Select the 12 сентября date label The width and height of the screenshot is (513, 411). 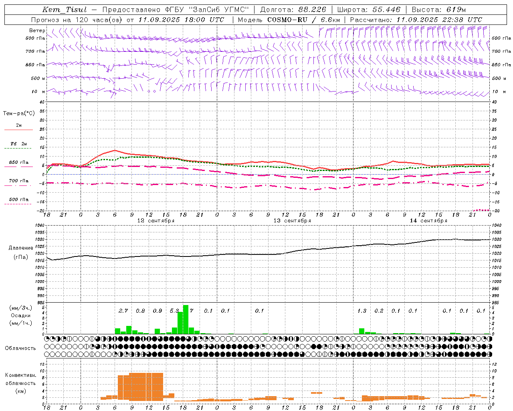[x=156, y=221]
